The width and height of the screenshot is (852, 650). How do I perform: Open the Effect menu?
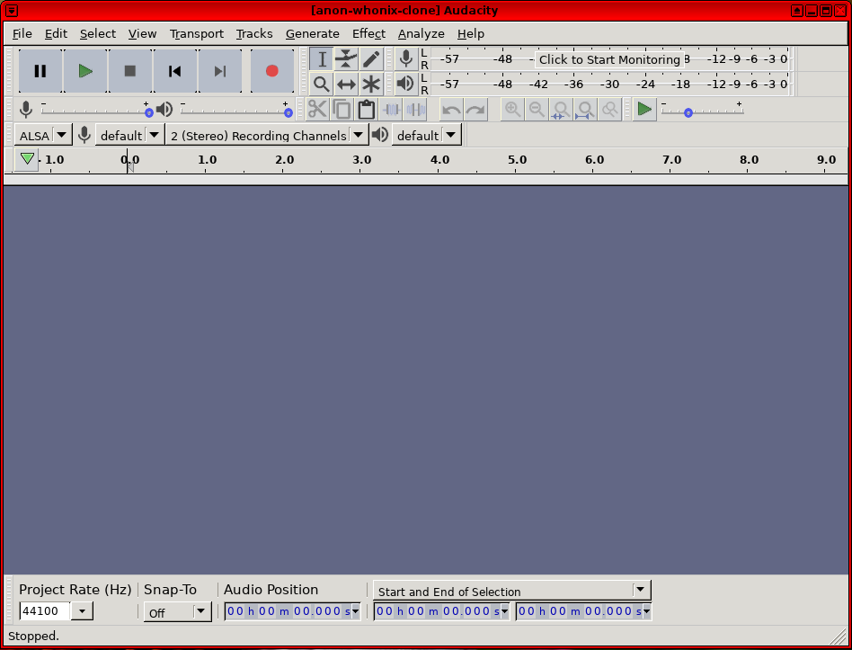tap(368, 33)
